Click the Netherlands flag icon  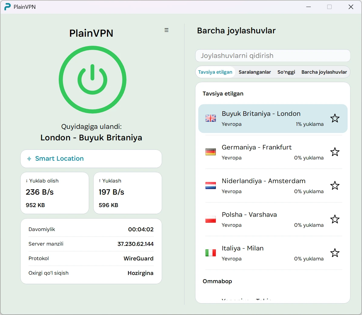(211, 186)
